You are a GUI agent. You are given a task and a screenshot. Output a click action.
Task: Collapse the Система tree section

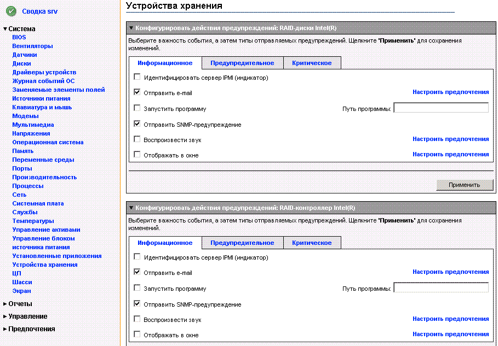5,29
